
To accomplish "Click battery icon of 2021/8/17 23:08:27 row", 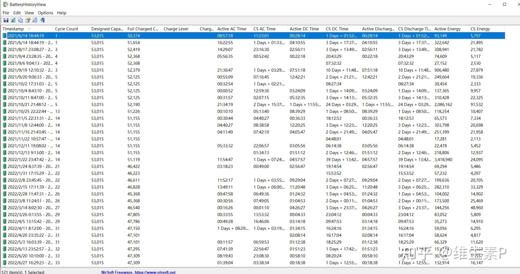I will pos(4,50).
